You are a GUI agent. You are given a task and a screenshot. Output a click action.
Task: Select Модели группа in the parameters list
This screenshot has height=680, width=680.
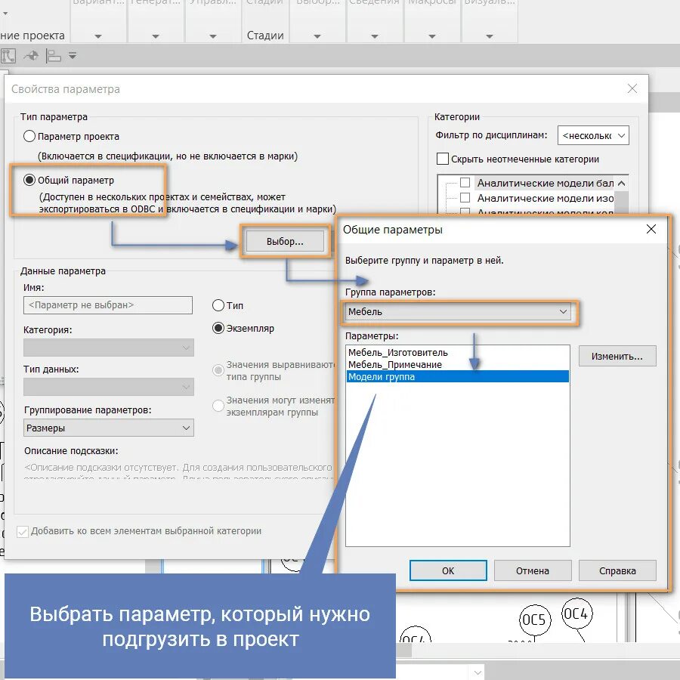pyautogui.click(x=458, y=376)
